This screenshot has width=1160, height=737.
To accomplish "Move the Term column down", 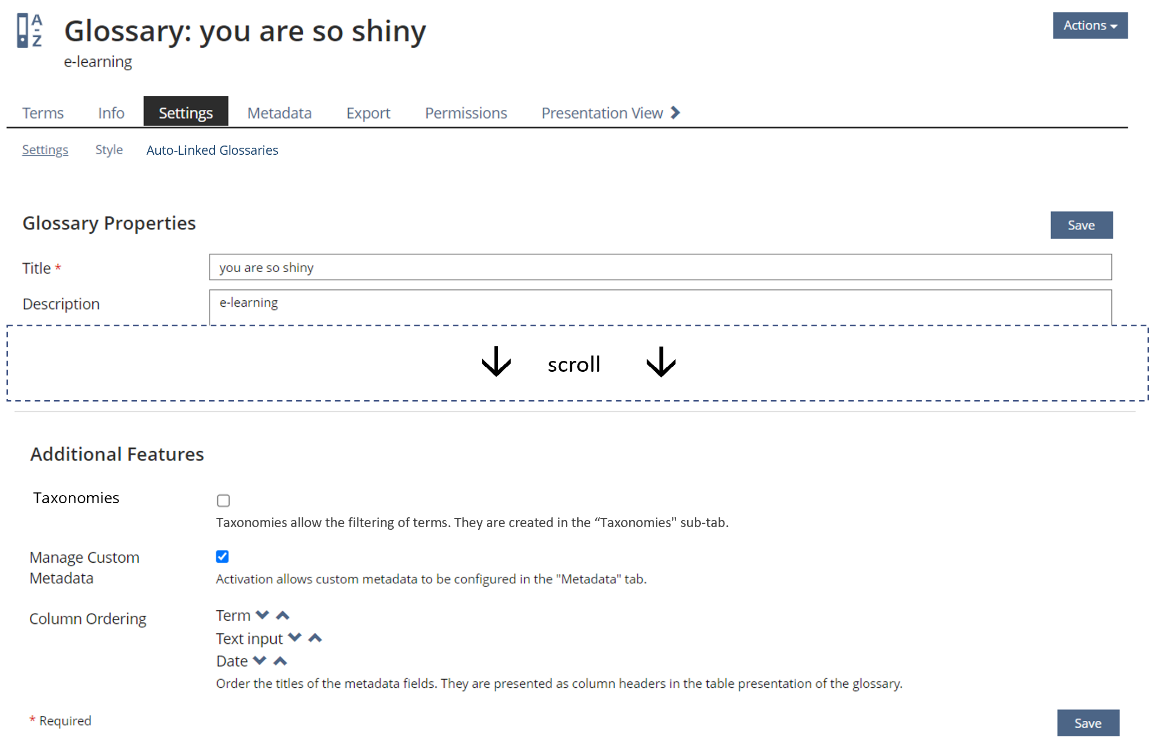I will 262,615.
